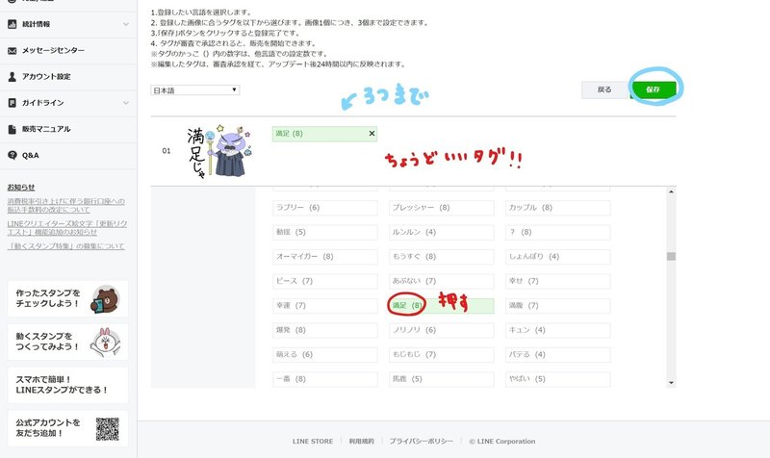770x458 pixels.
Task: Click the envelope icon for メッセージセンター
Action: pos(13,51)
